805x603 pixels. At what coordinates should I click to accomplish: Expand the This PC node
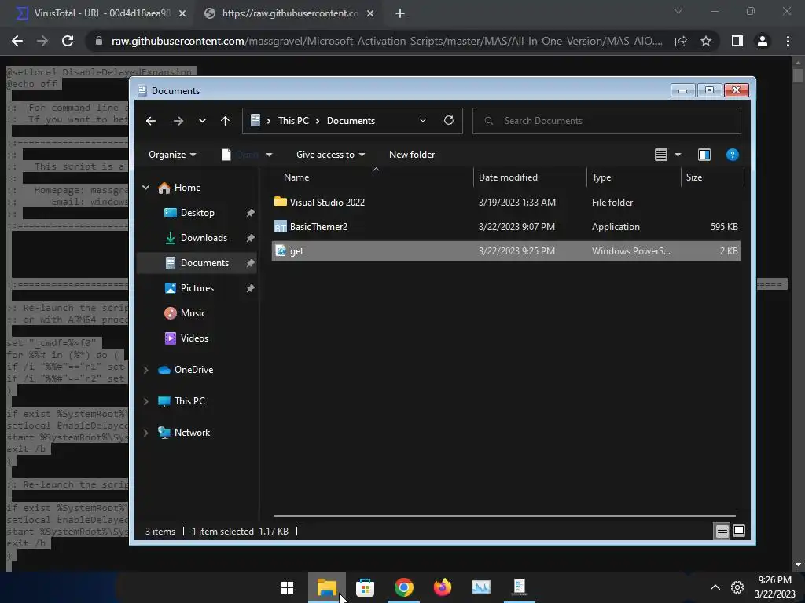tap(145, 401)
